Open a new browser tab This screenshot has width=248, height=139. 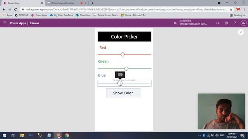tap(92, 3)
